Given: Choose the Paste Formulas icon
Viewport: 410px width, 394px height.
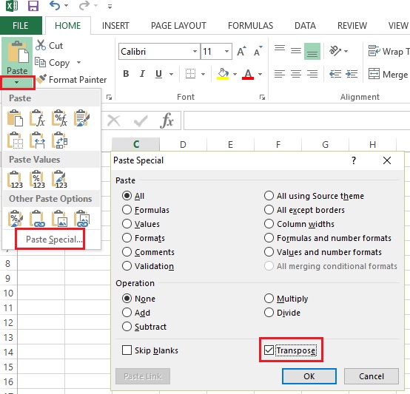Looking at the screenshot, I should click(37, 118).
